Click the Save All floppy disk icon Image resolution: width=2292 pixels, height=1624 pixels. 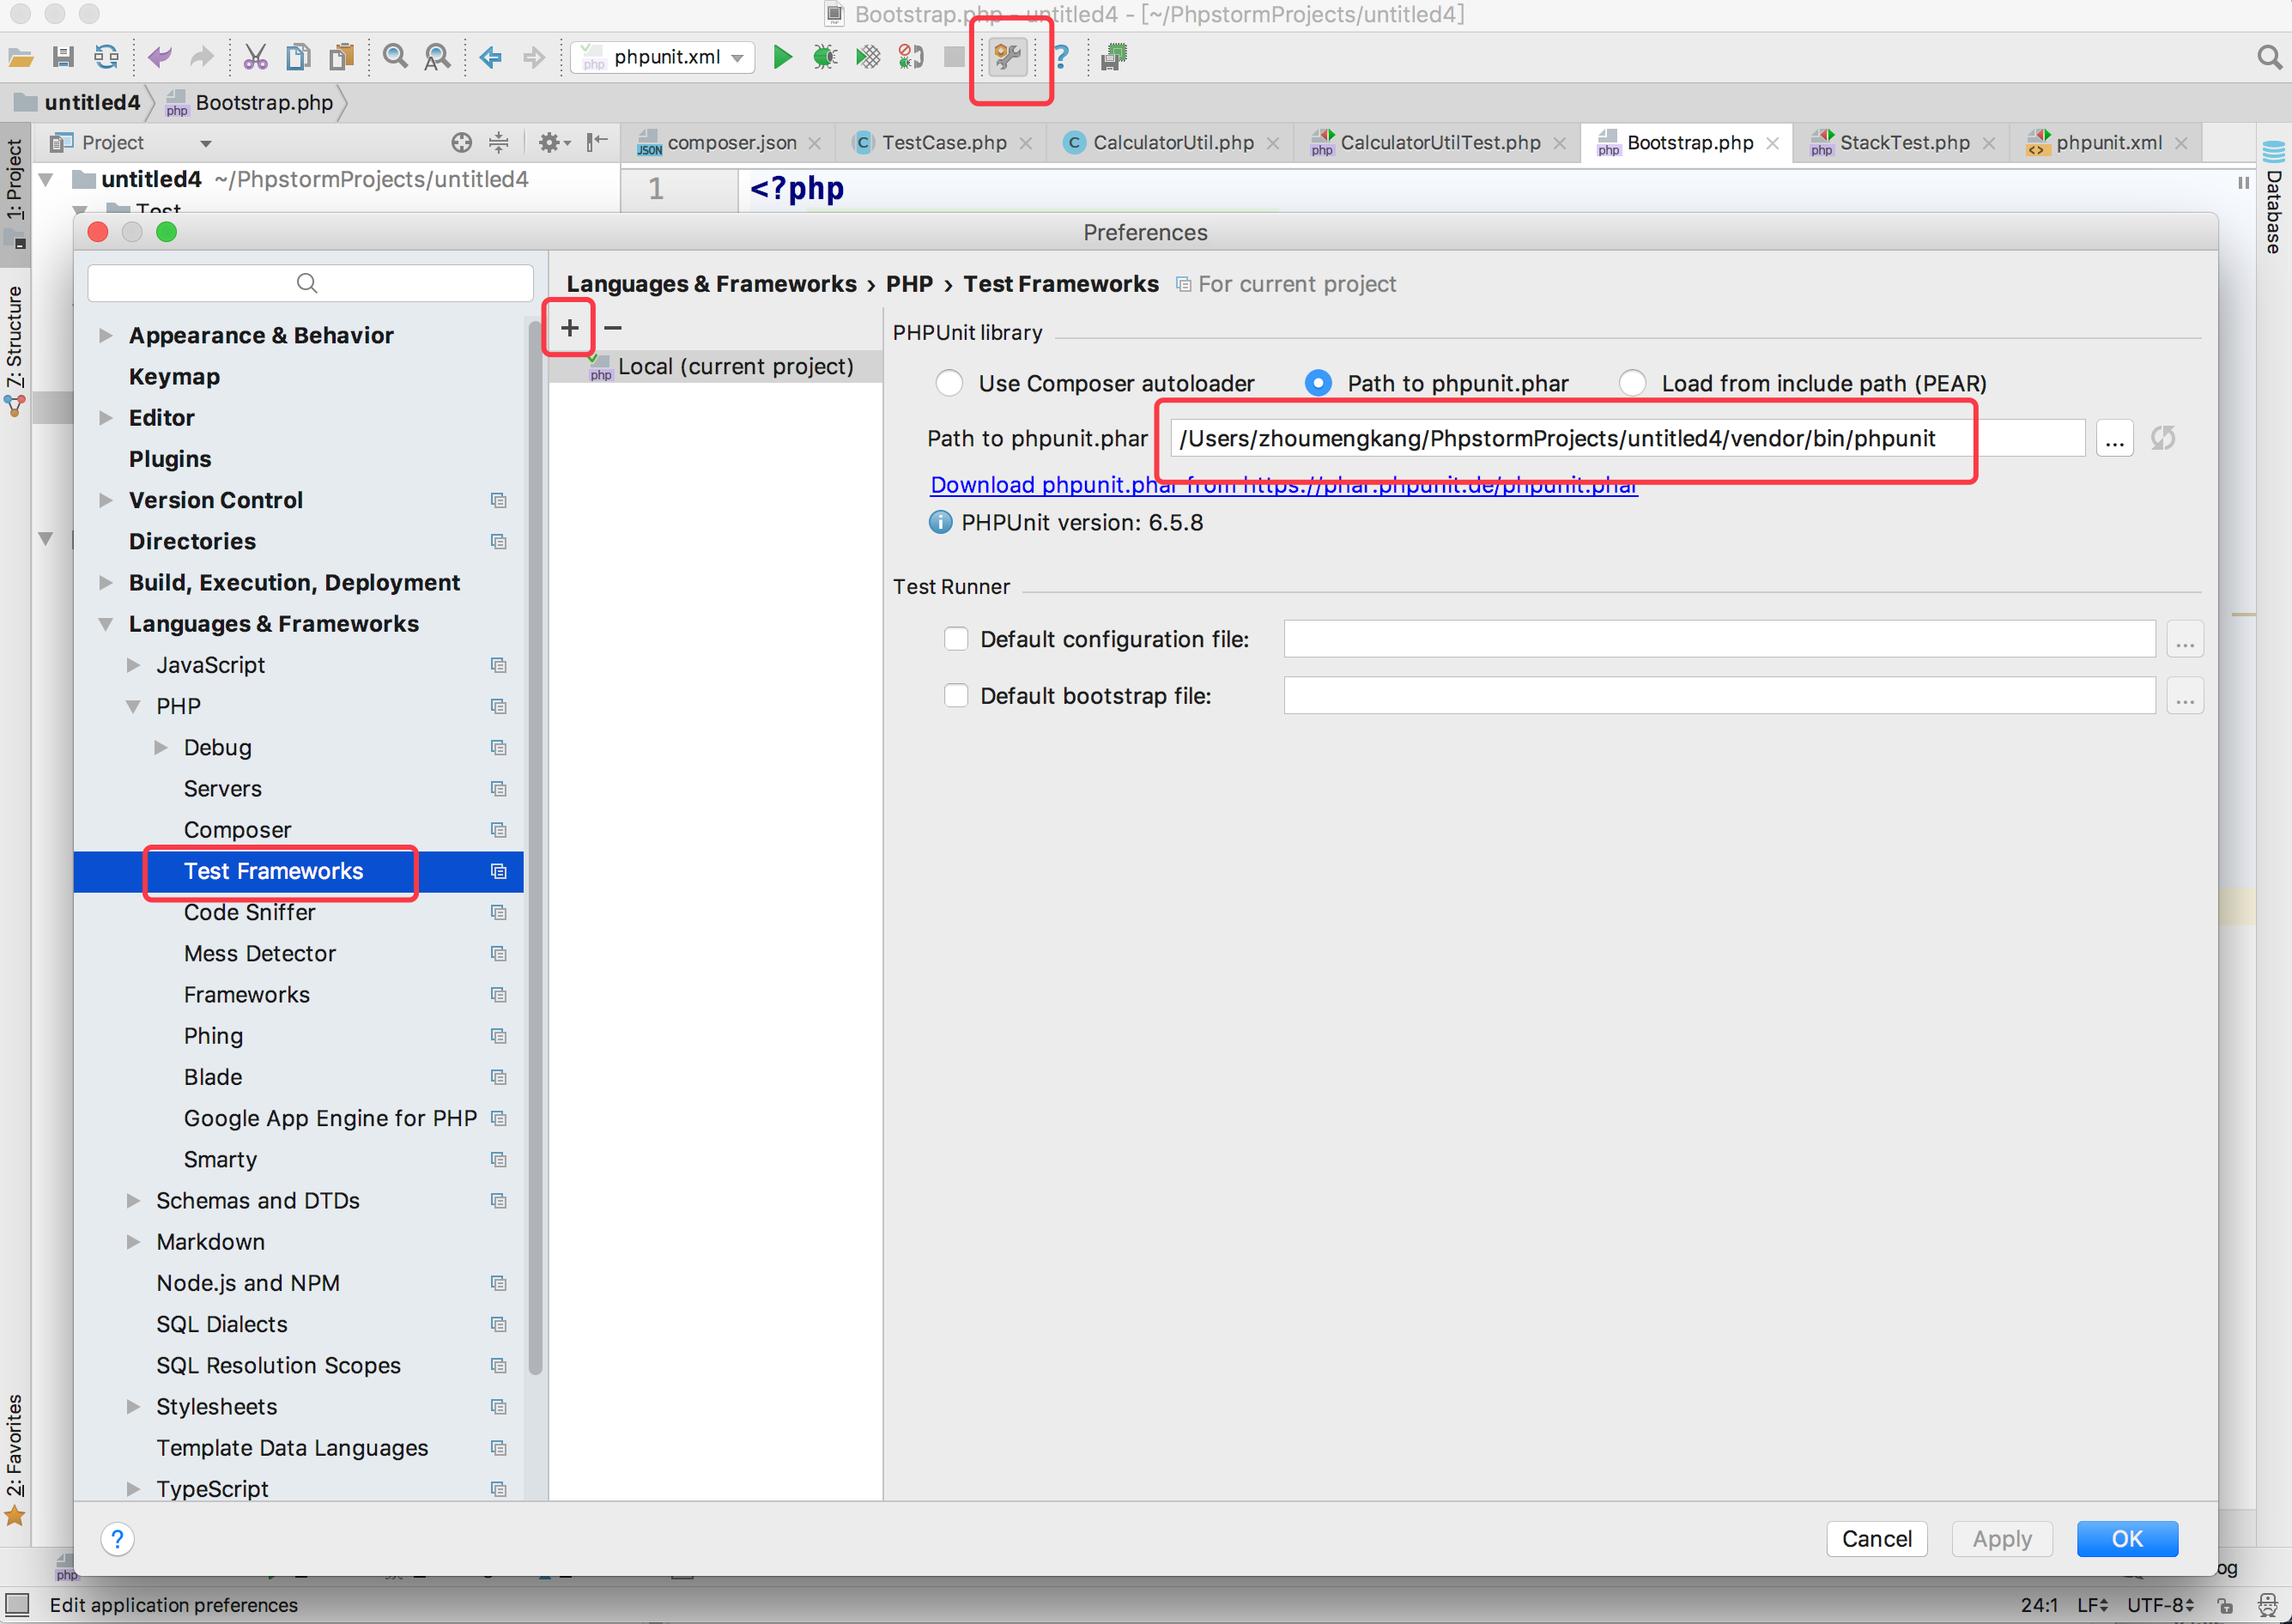point(63,57)
